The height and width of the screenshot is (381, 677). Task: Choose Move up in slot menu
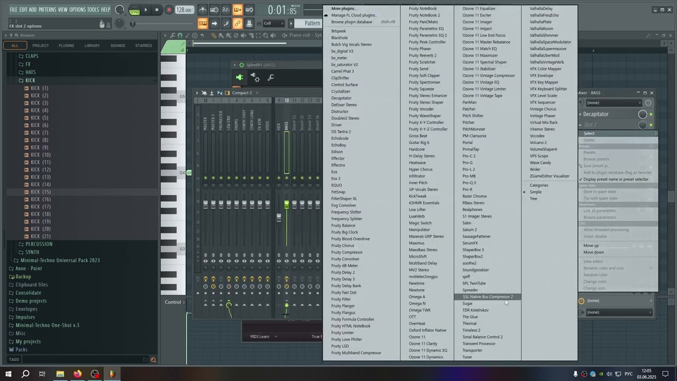click(x=591, y=246)
